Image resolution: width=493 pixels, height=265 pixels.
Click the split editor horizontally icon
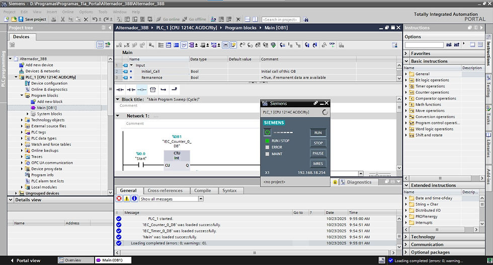click(x=248, y=19)
